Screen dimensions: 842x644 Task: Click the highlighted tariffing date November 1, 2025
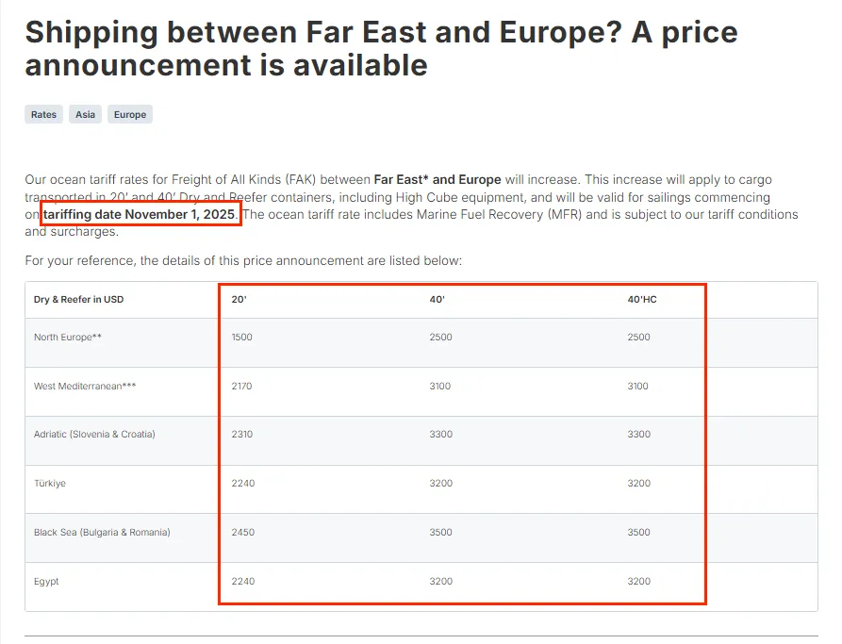140,214
